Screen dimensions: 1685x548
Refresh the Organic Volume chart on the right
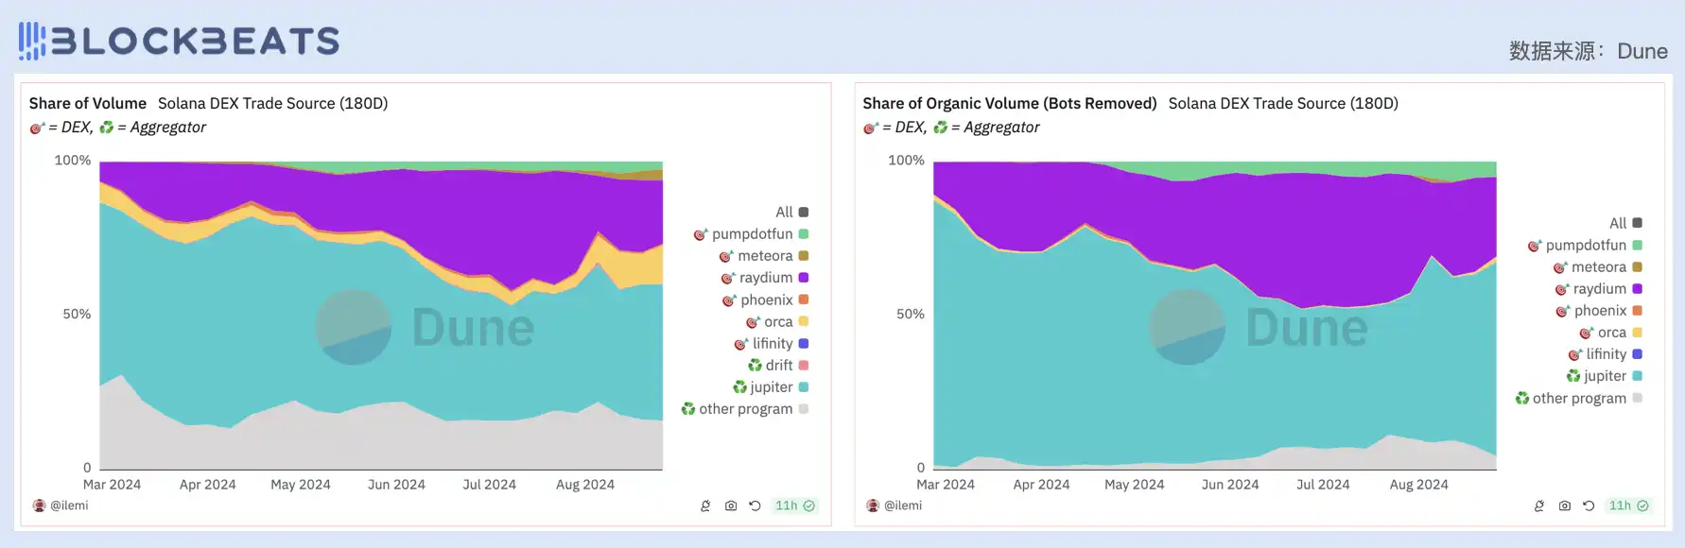(1589, 506)
